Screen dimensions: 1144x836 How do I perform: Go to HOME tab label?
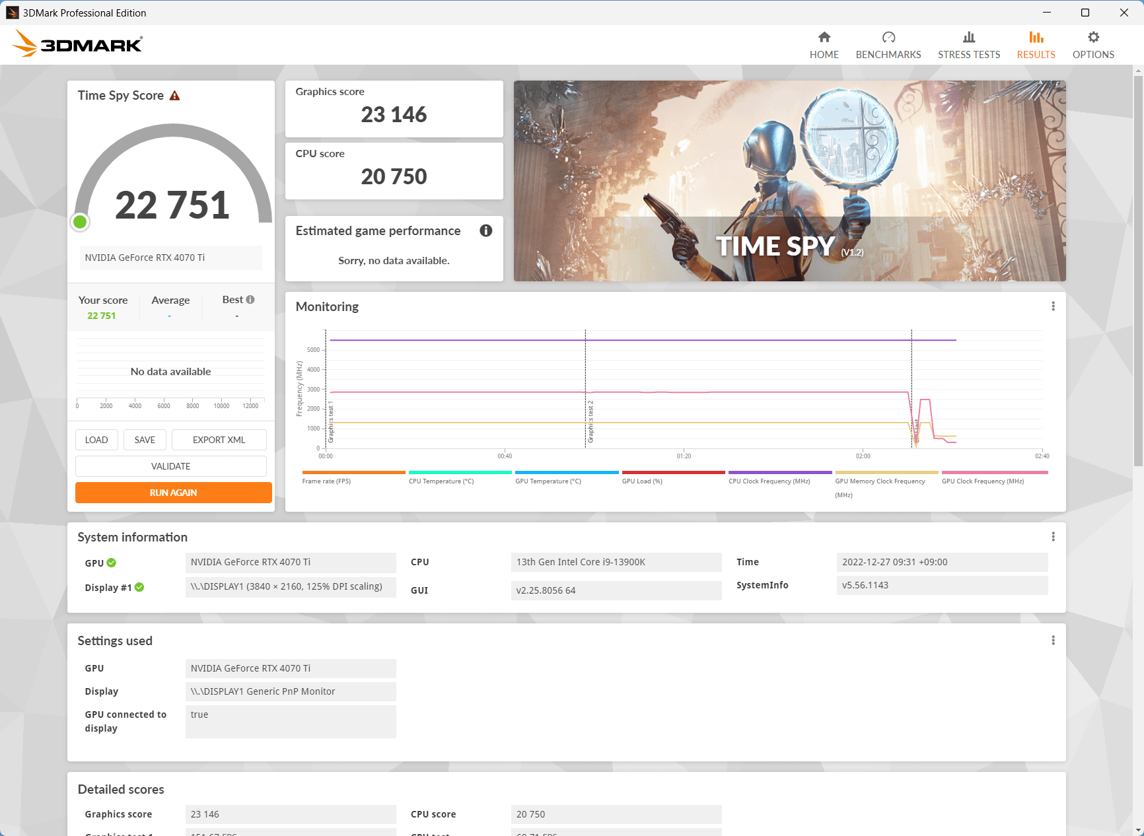(x=824, y=55)
